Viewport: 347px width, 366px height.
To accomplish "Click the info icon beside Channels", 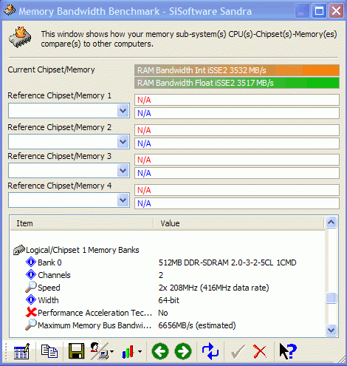I will click(x=31, y=274).
